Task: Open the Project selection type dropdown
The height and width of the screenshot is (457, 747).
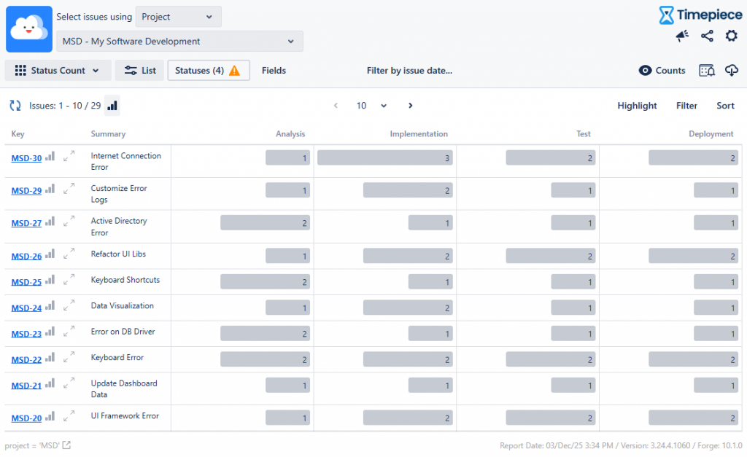Action: click(x=178, y=17)
